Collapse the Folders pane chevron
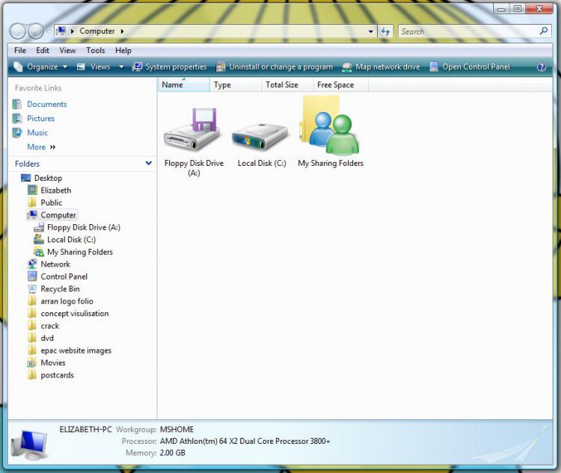 tap(149, 163)
